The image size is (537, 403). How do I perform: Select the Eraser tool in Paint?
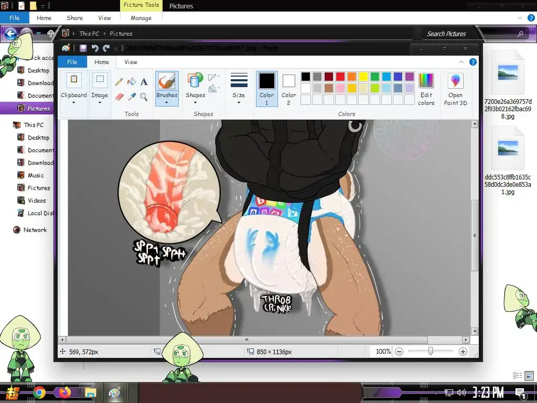coord(119,97)
